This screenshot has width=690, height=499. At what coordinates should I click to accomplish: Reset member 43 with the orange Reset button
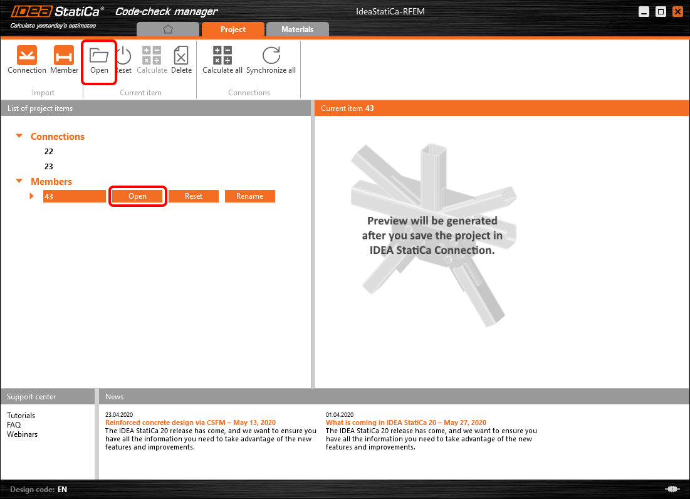click(x=194, y=196)
